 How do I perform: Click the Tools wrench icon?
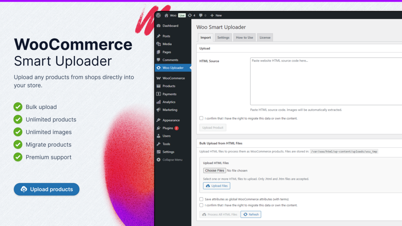[x=159, y=144]
